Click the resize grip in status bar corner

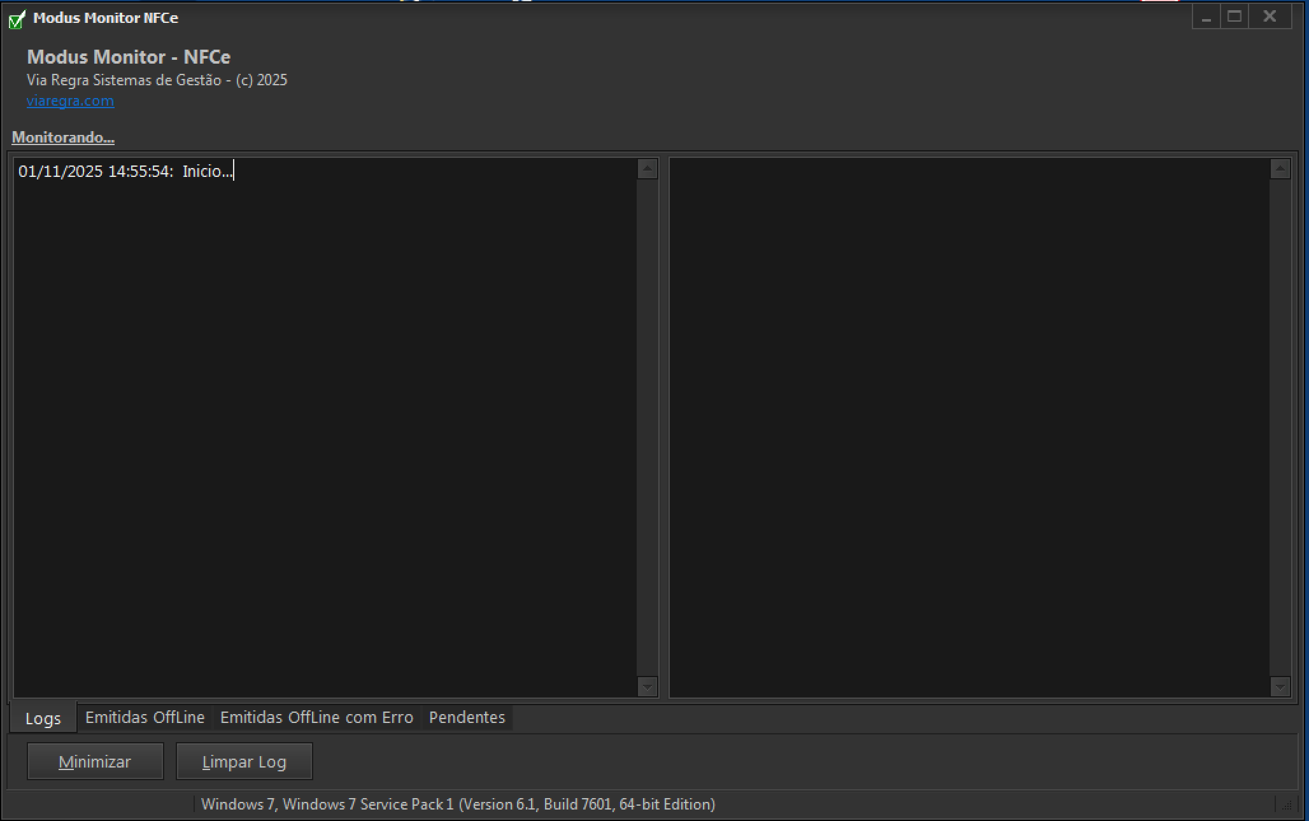tap(1286, 805)
